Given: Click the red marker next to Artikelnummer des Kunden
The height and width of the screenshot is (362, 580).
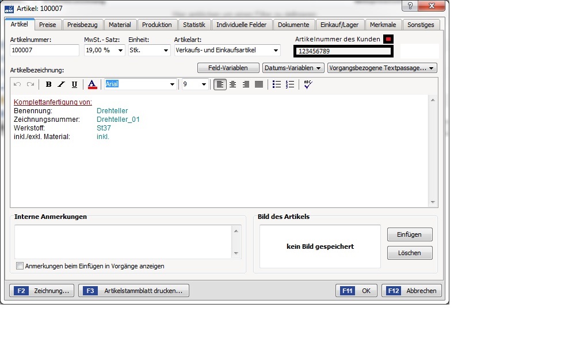Looking at the screenshot, I should point(388,39).
